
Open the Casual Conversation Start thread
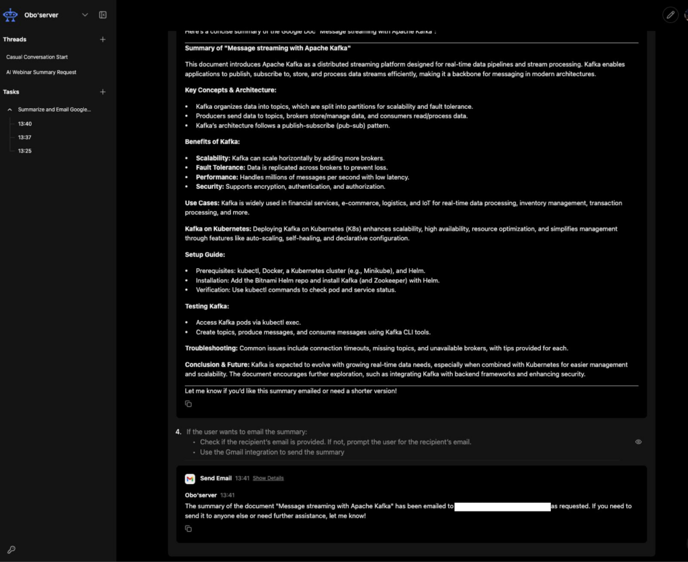click(37, 57)
